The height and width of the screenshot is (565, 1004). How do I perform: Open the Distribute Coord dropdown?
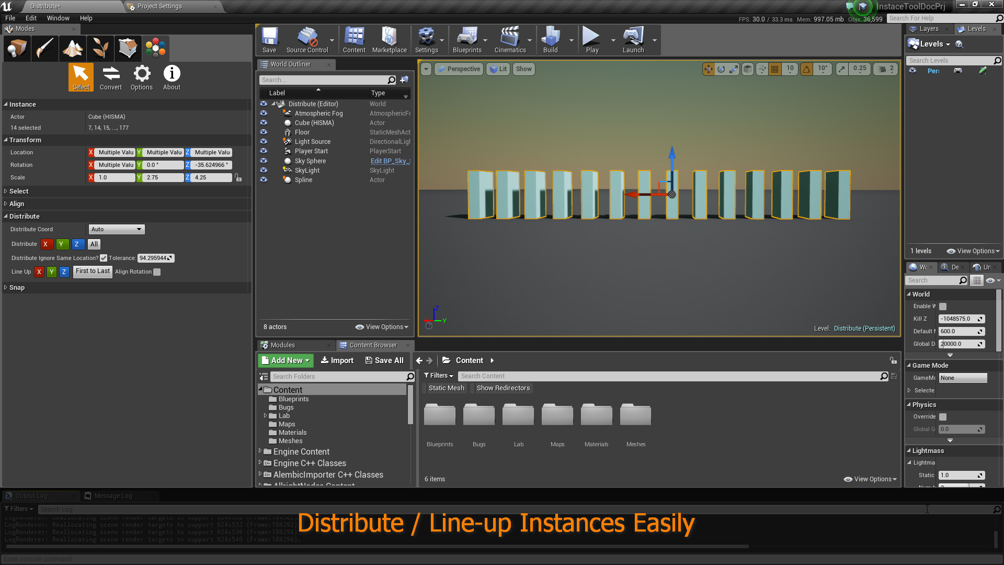[116, 229]
